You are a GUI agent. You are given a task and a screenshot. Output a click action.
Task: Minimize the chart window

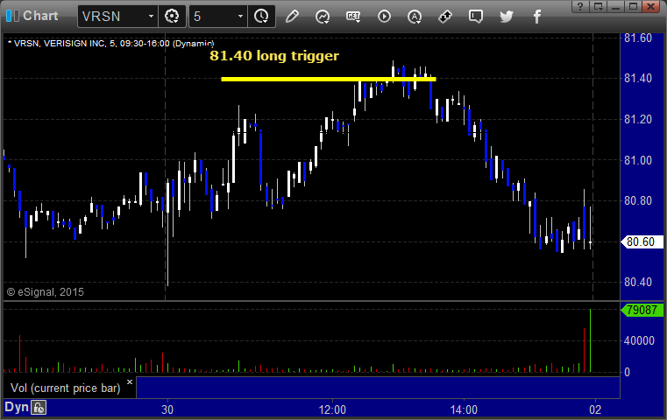click(615, 6)
